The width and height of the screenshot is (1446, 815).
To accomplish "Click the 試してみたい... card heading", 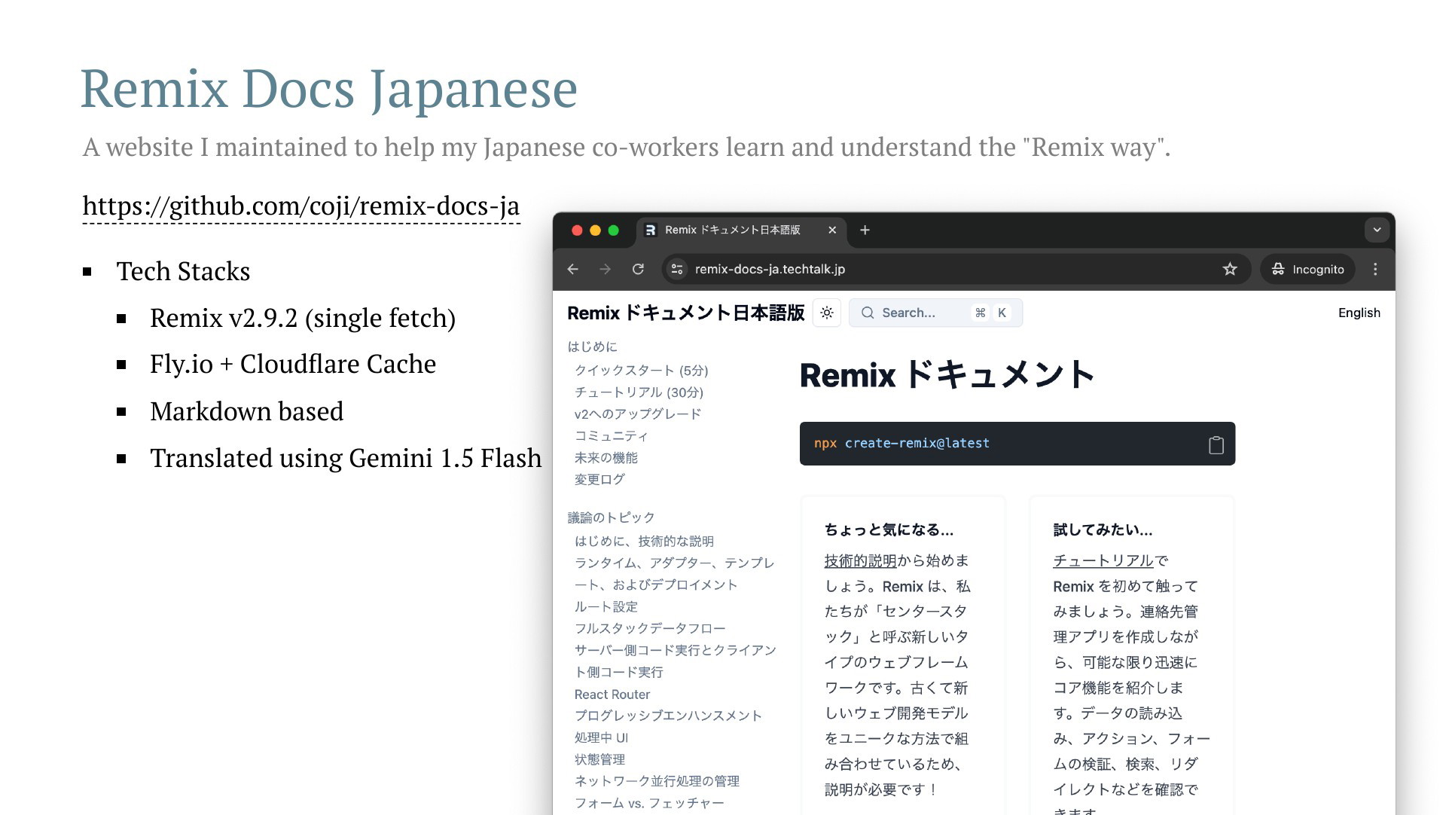I will click(1103, 530).
